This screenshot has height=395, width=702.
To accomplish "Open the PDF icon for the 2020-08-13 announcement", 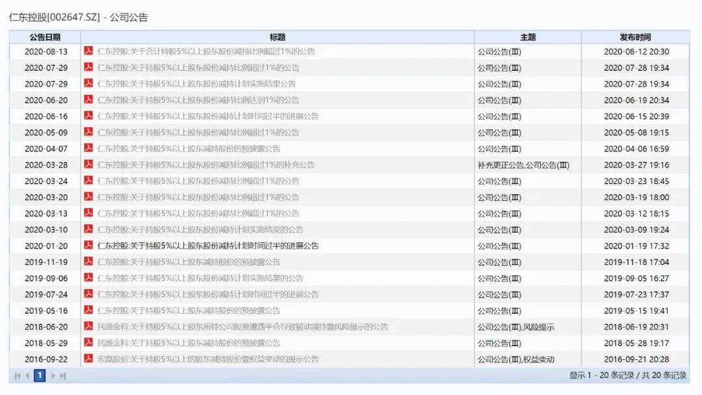I will click(88, 52).
